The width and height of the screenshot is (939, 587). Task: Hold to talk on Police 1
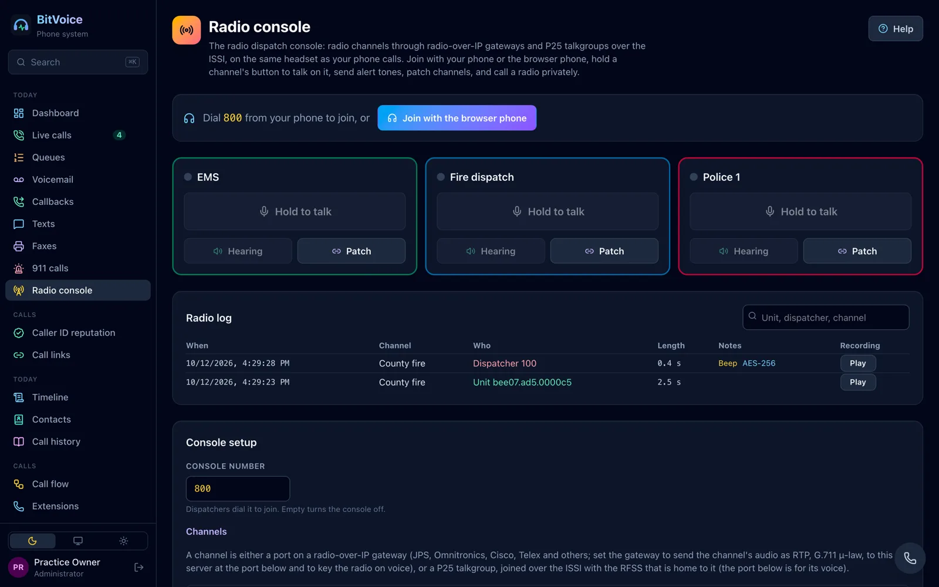pyautogui.click(x=800, y=211)
